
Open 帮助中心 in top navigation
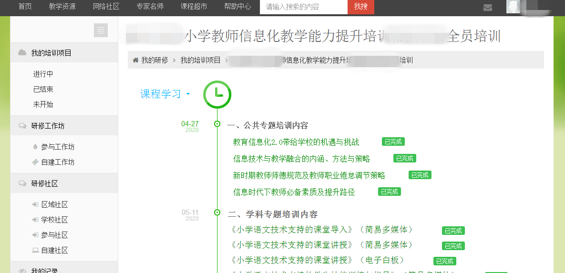coord(237,7)
